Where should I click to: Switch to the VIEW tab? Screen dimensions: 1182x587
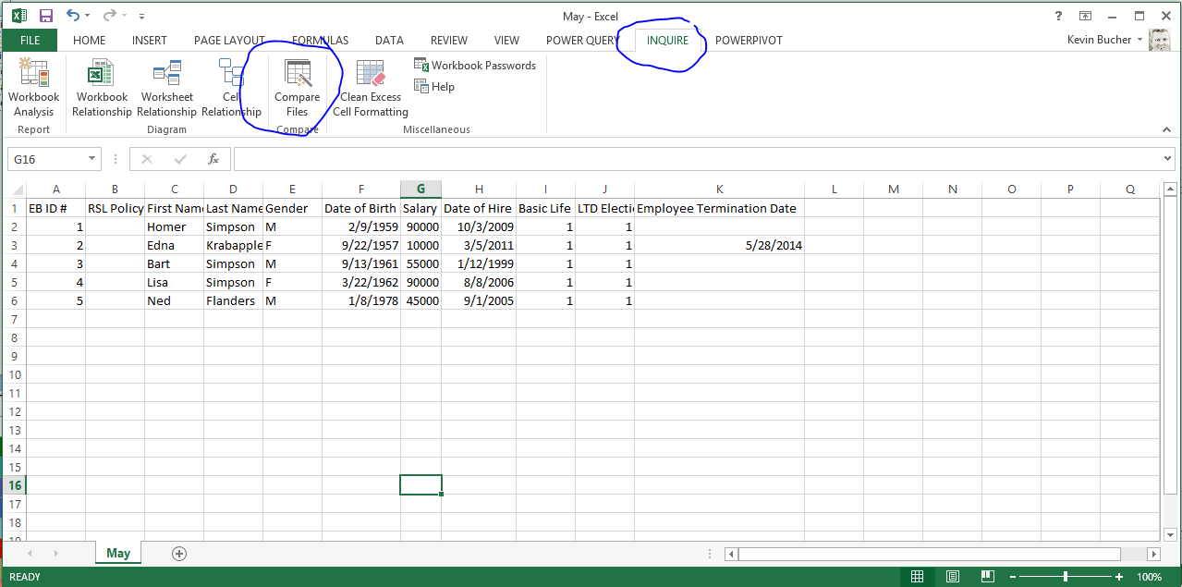pyautogui.click(x=506, y=41)
